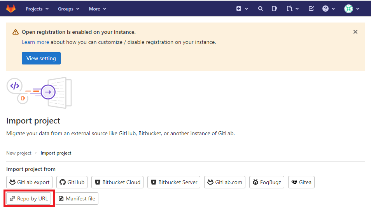Viewport: 371px width, 214px height.
Task: Dismiss the open registration banner
Action: (x=355, y=32)
